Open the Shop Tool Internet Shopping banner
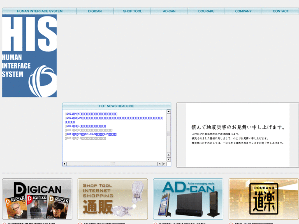 [113, 199]
